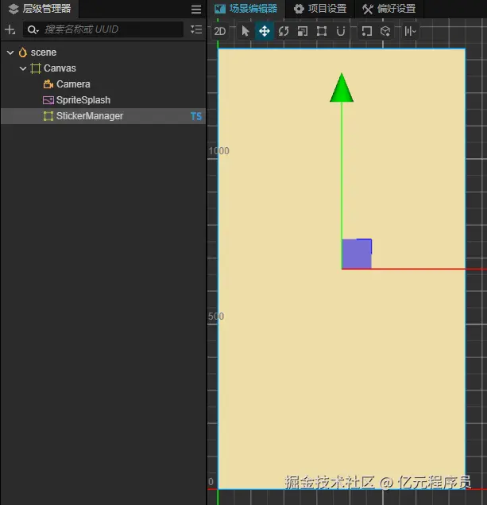Click the Camera node icon
487x505 pixels.
(x=48, y=84)
